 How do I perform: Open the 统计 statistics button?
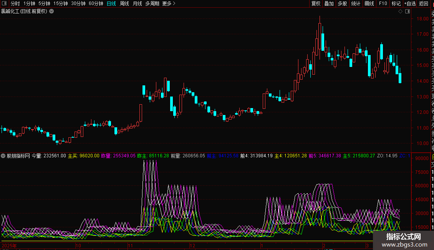(x=356, y=3)
